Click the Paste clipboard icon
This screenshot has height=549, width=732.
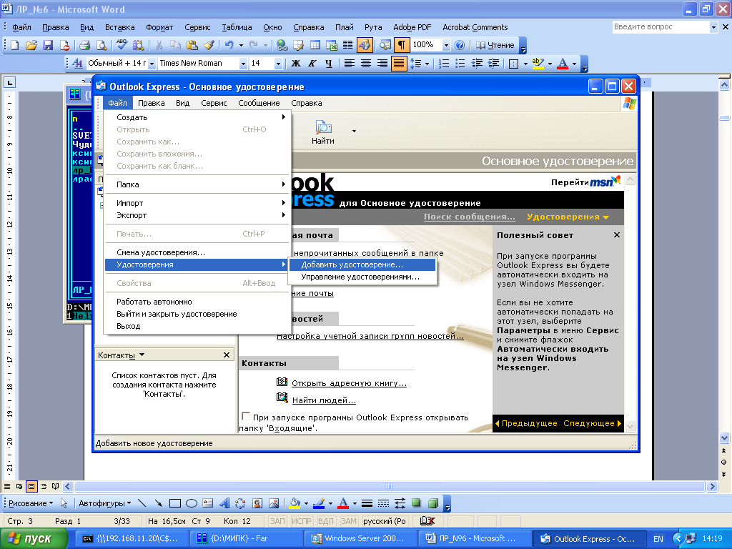192,45
